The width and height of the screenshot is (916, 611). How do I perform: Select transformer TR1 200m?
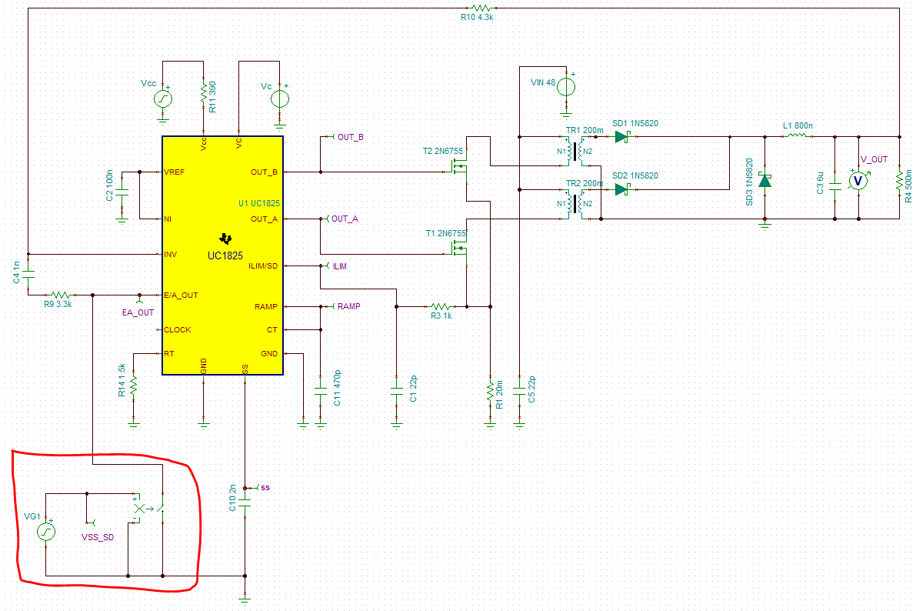click(x=575, y=151)
